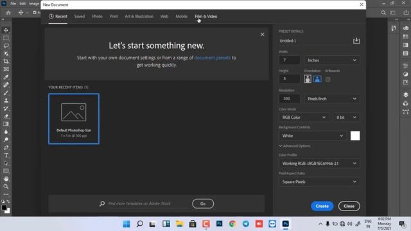
Task: Open the Square Pixels aspect ratio dropdown
Action: (319, 182)
